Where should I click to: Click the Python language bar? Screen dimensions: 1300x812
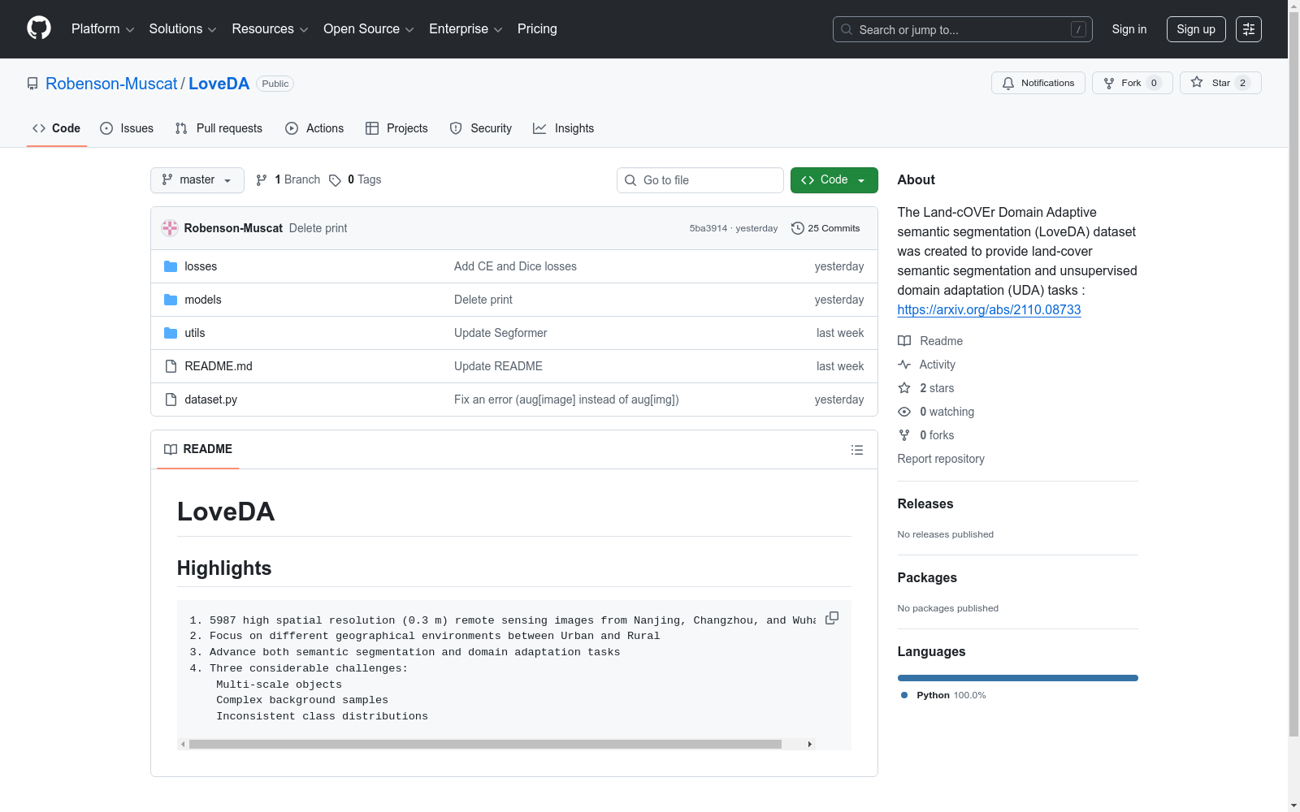tap(1018, 678)
